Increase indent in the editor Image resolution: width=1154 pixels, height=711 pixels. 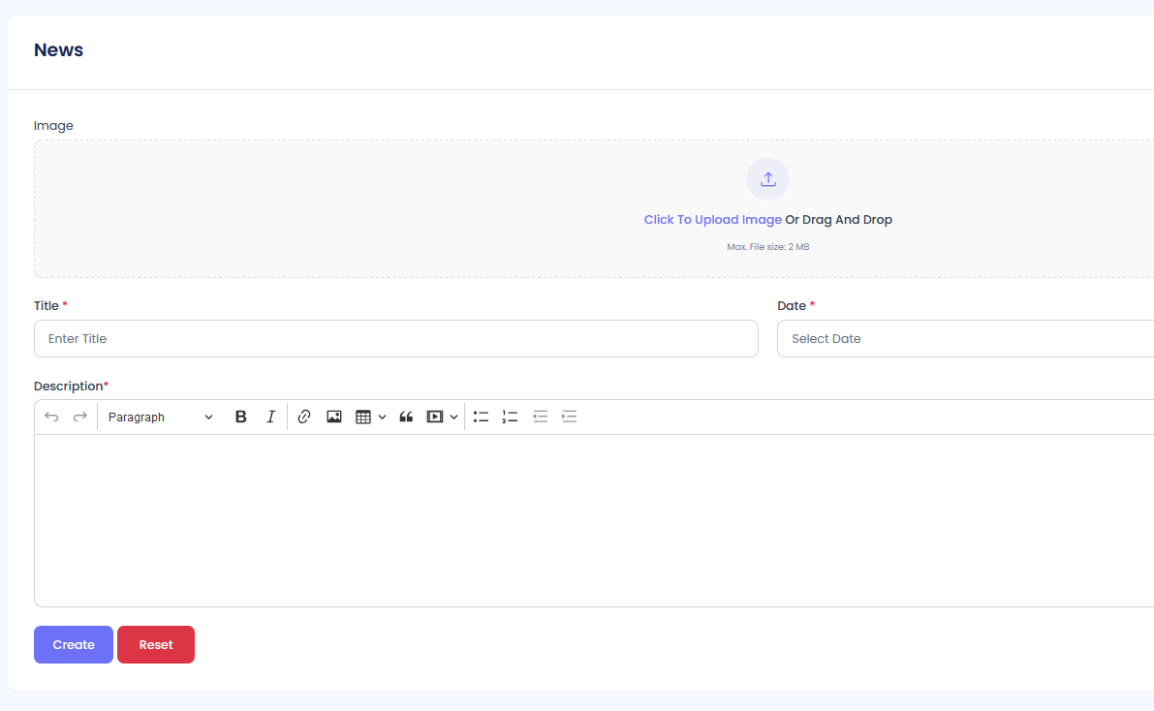pos(570,417)
